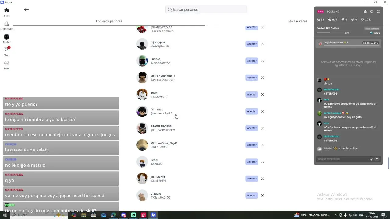Decline BRAWLEROBSS friend request

(262, 128)
